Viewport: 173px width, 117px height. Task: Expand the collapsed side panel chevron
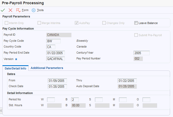click(x=1, y=111)
